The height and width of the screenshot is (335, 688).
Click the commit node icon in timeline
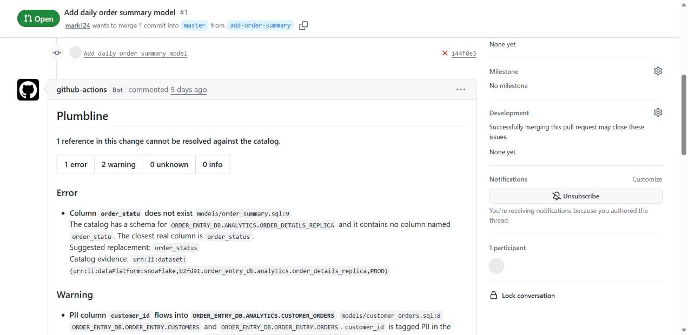pos(57,53)
